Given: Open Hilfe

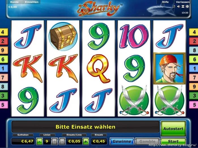Looking at the screenshot, I should [x=165, y=2].
